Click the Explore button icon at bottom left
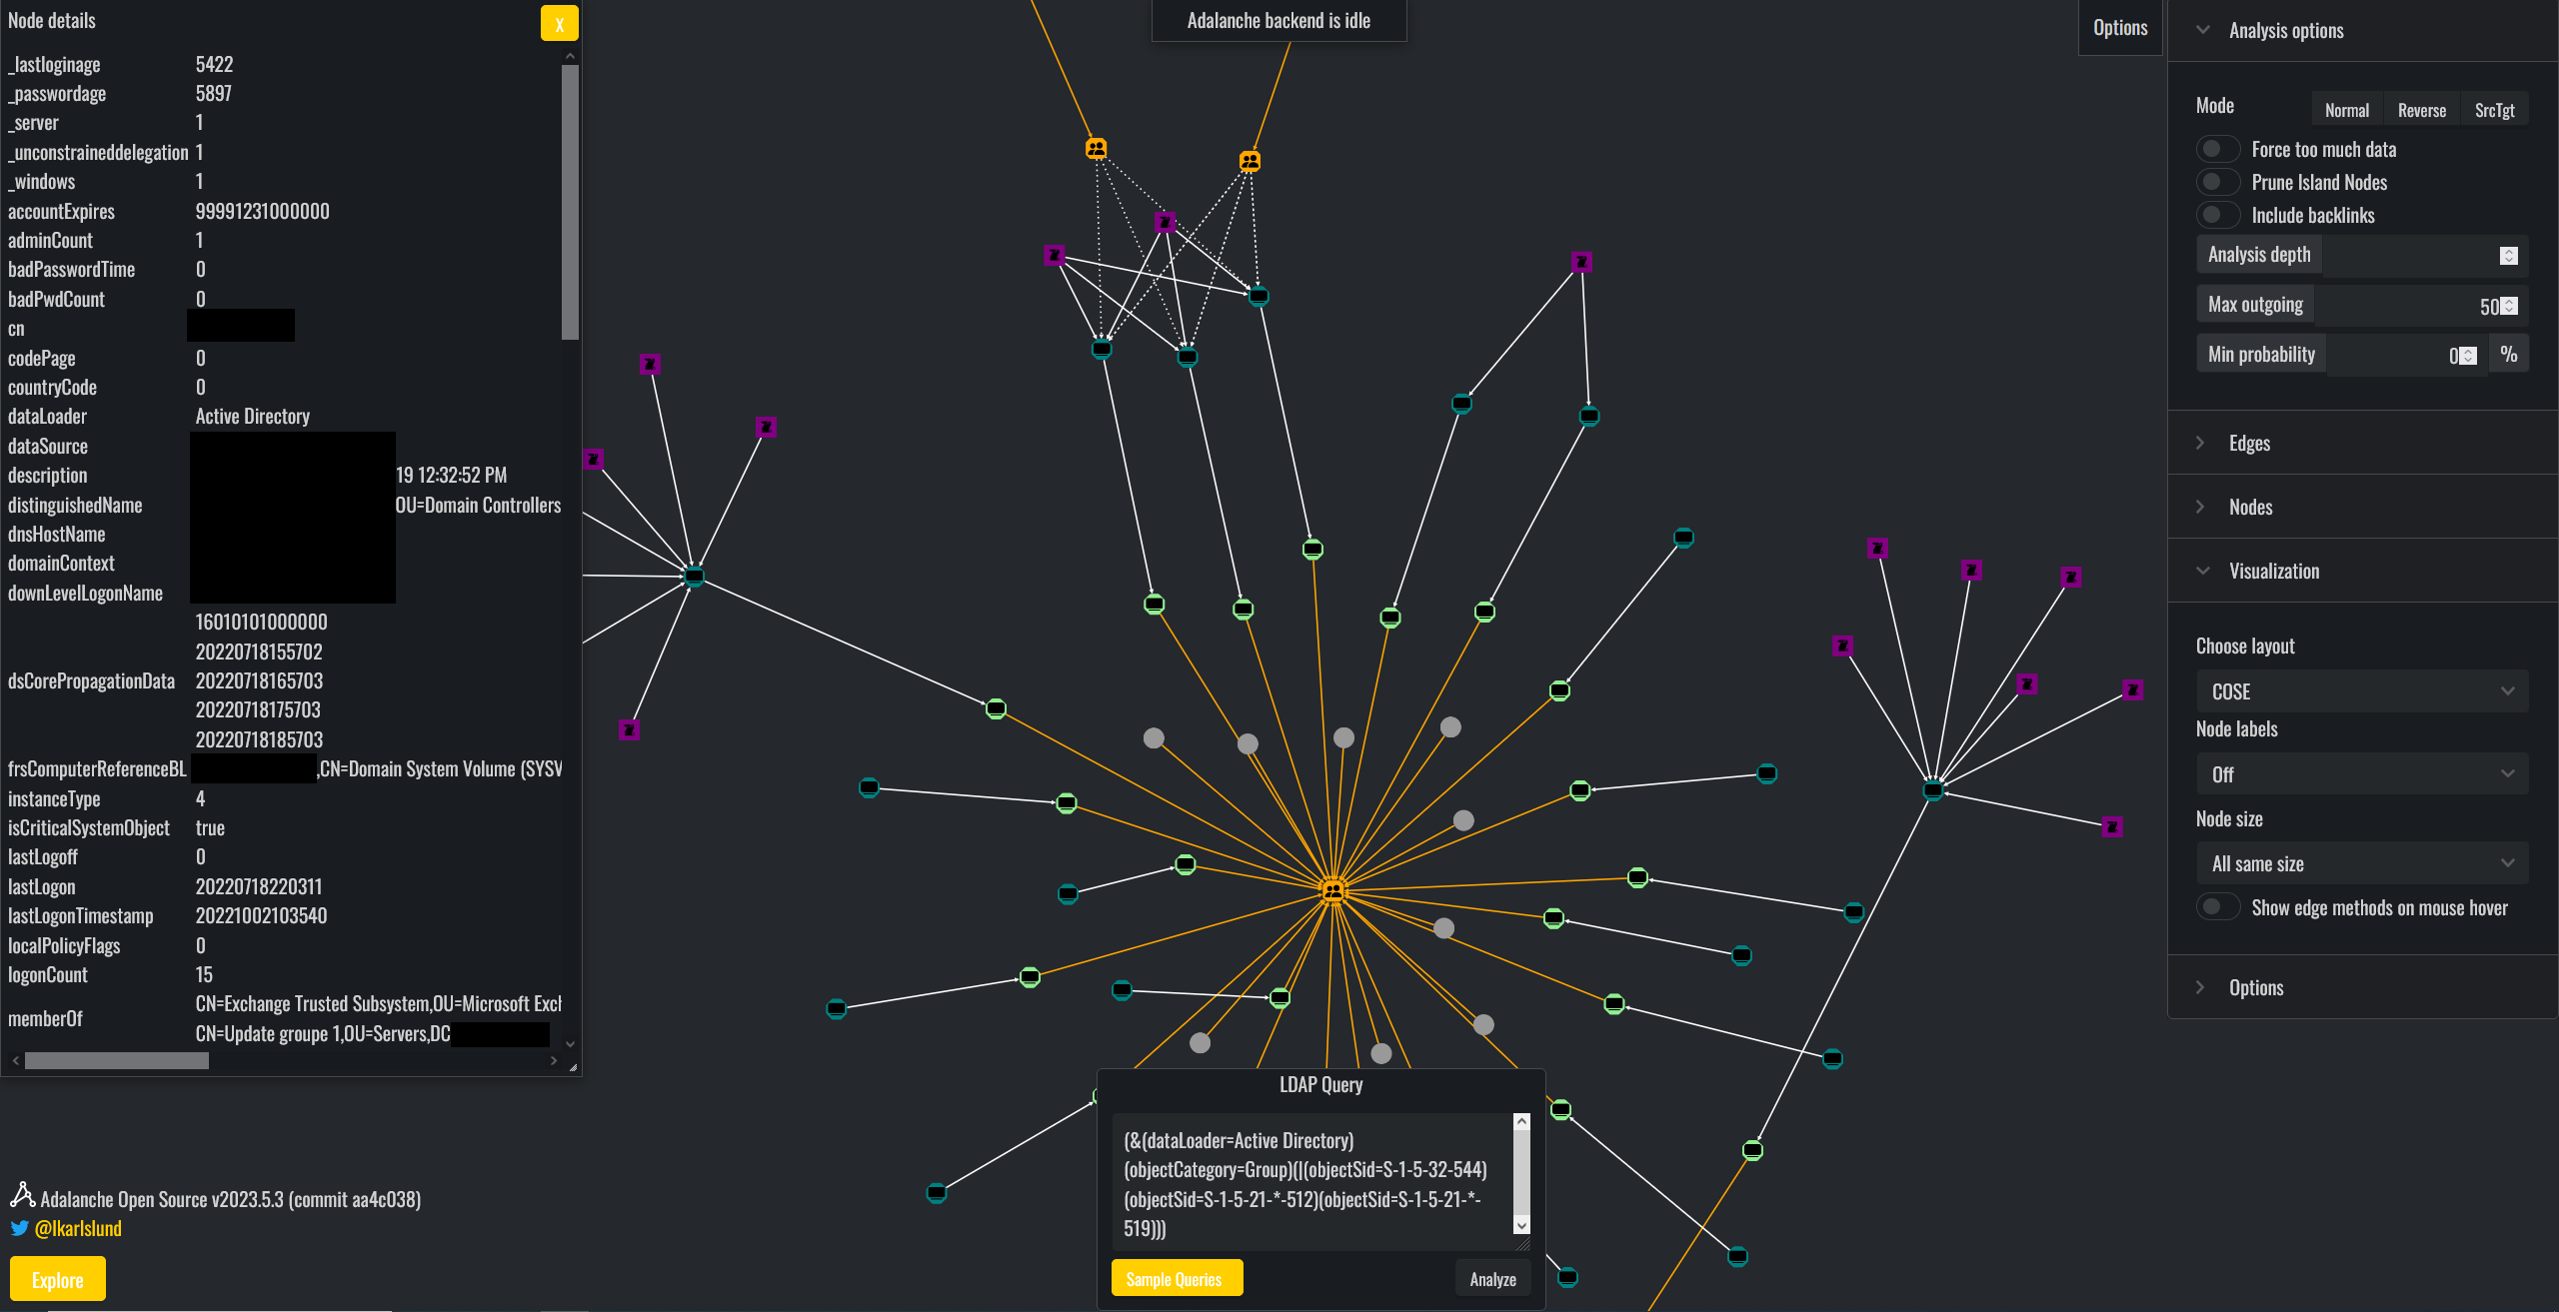This screenshot has height=1312, width=2559. [x=59, y=1279]
